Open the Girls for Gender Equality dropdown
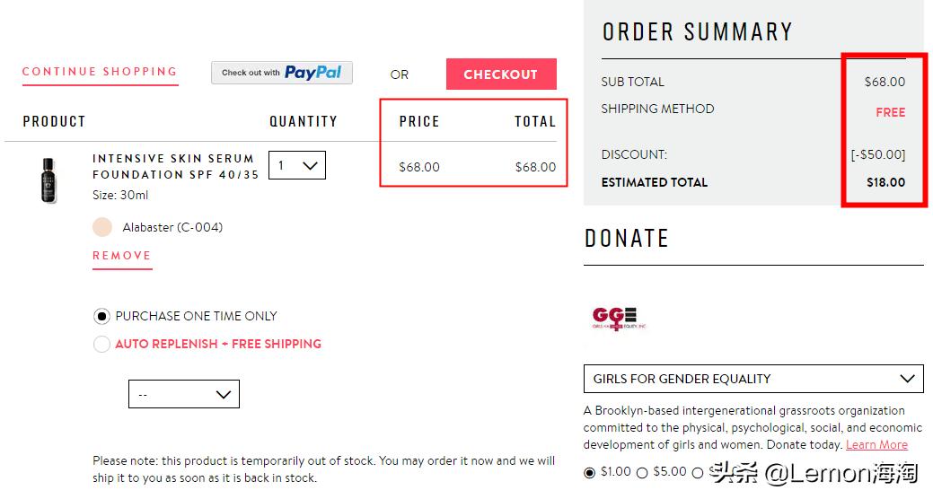The height and width of the screenshot is (499, 933). [753, 379]
